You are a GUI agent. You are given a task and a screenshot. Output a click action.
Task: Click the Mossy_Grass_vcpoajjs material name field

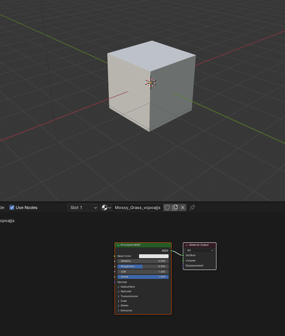click(x=138, y=208)
